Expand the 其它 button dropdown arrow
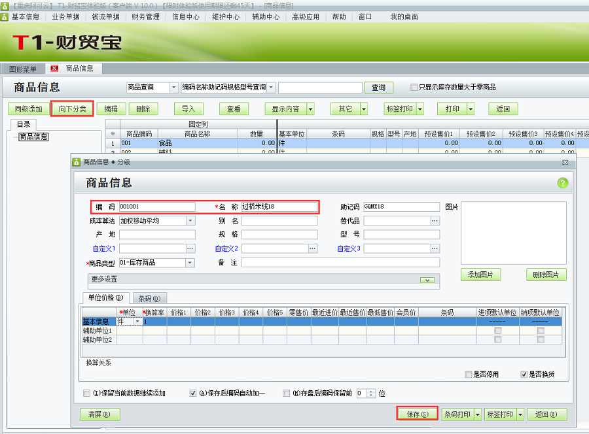Viewport: 589px width, 434px height. click(x=364, y=109)
